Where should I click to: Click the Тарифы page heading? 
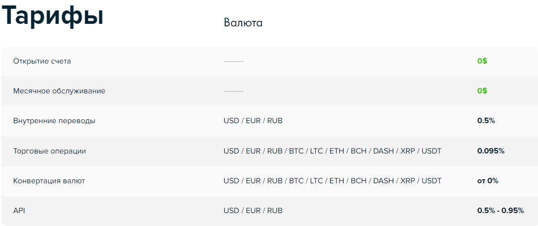point(53,16)
